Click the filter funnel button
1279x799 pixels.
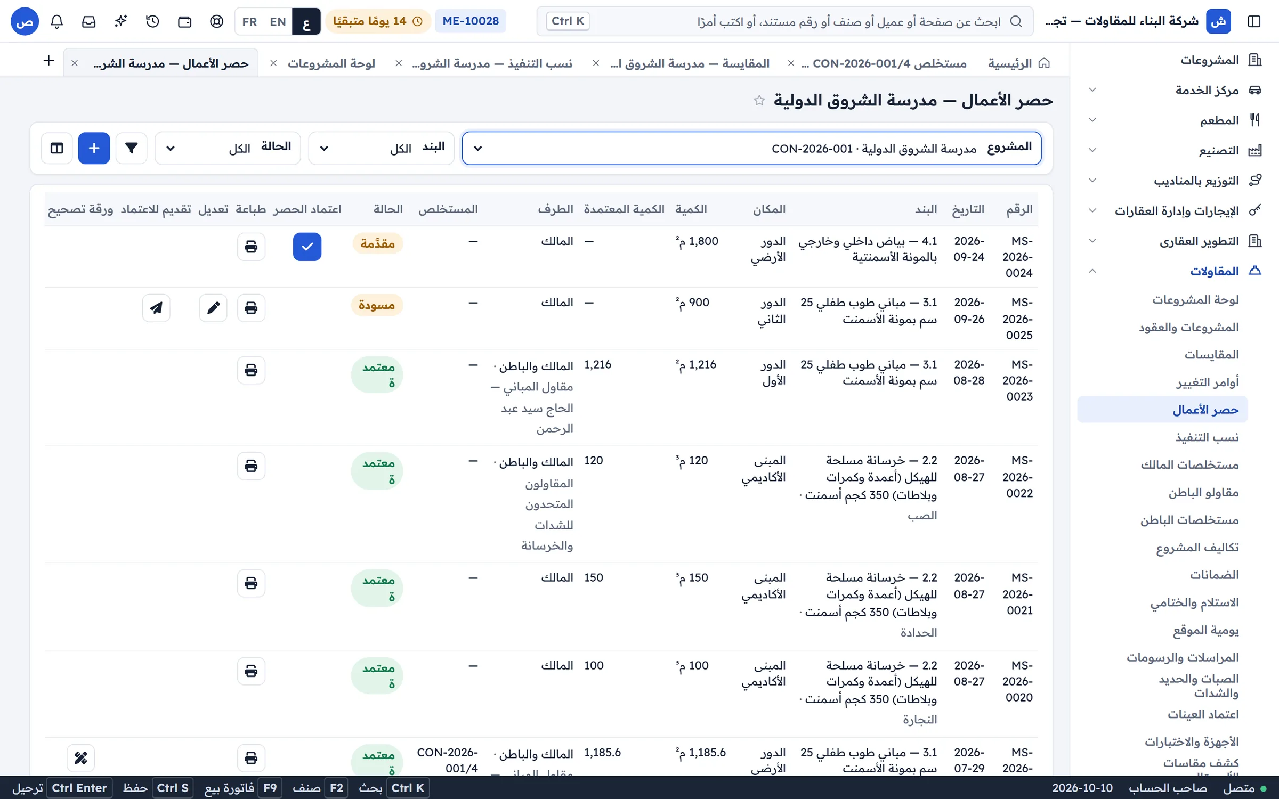[x=132, y=148]
